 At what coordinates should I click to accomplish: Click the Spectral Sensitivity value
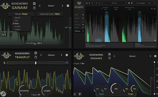pos(129,9)
